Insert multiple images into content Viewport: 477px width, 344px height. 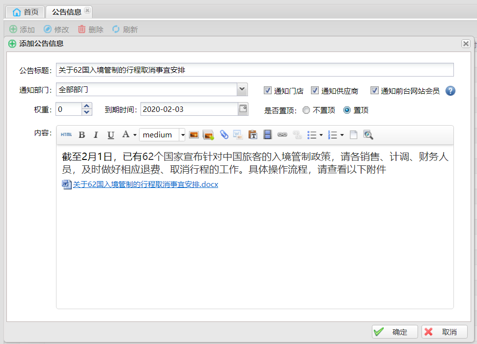[x=208, y=134]
